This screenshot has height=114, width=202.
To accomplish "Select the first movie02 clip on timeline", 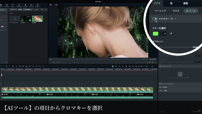I will point(24,96).
